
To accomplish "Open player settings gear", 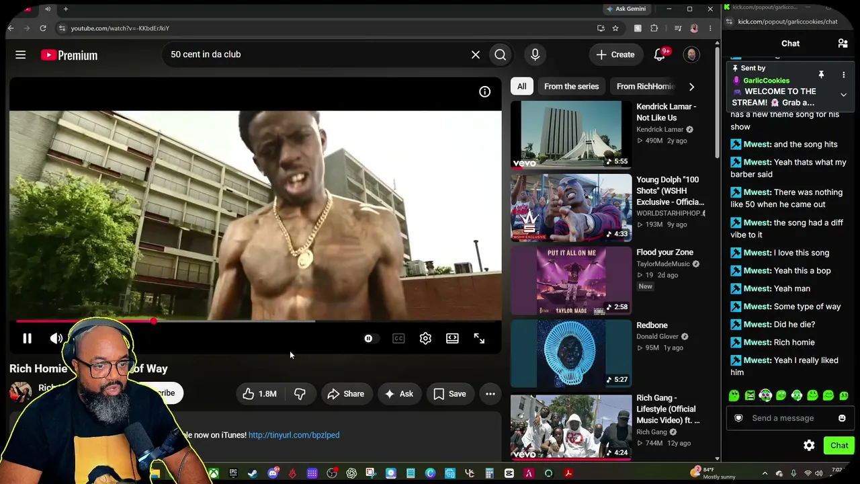I will [425, 339].
